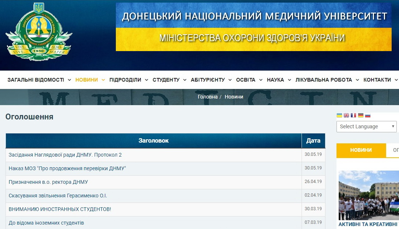Click date 30.03.19 in the table
This screenshot has height=229, width=399.
pos(313,209)
